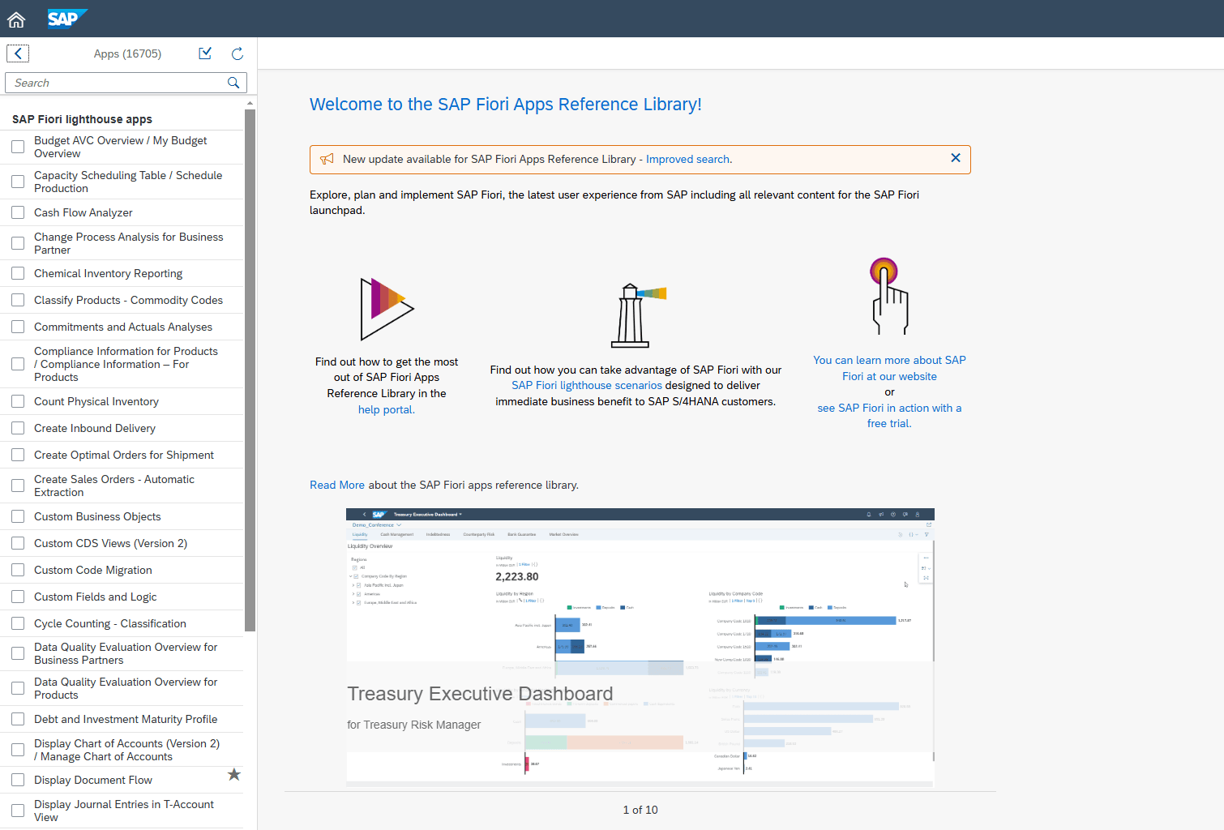This screenshot has width=1224, height=830.
Task: Toggle multi-select mode icon
Action: pos(205,53)
